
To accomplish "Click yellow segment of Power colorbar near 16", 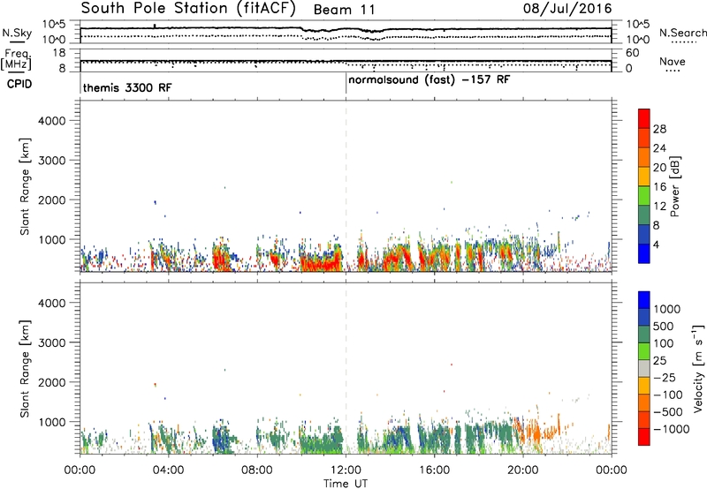I will point(644,177).
